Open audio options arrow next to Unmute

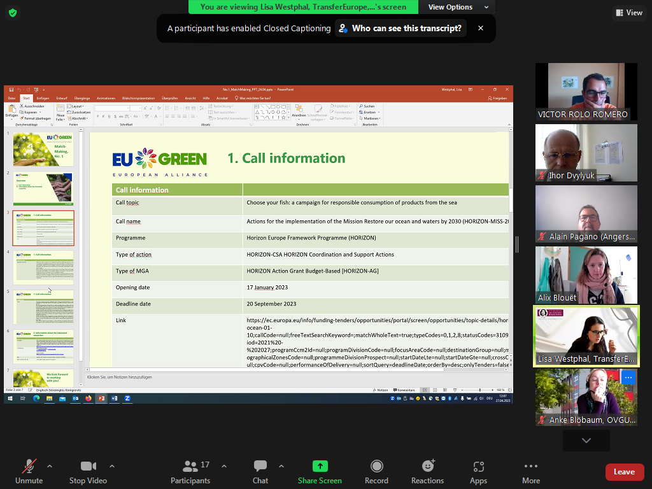click(x=50, y=466)
